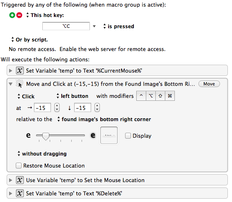Toggle the Control modifier key button
The image size is (232, 202).
coord(141,96)
